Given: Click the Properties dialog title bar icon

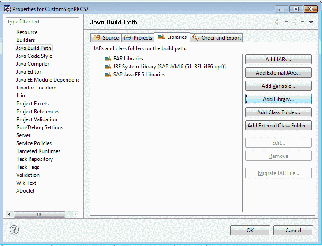Looking at the screenshot, I should [7, 9].
